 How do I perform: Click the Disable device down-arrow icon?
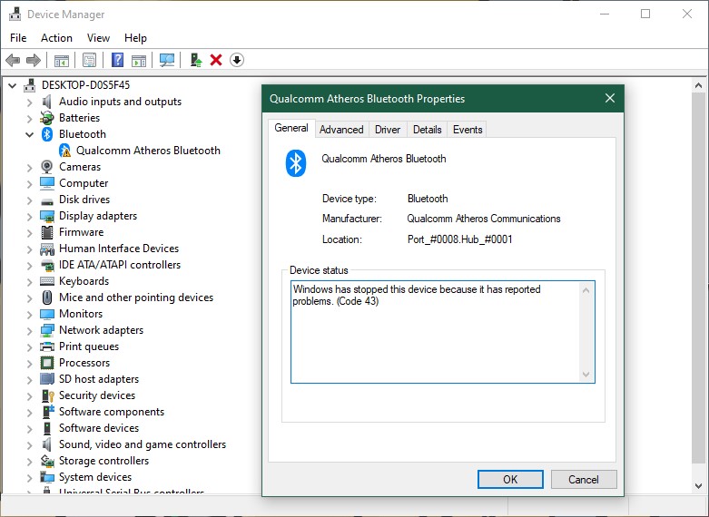[x=237, y=60]
